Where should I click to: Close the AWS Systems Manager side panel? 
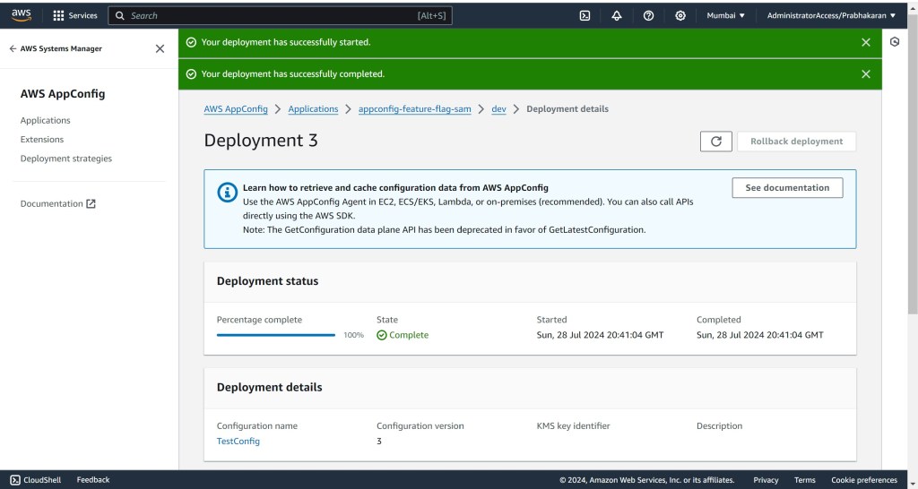[x=160, y=49]
